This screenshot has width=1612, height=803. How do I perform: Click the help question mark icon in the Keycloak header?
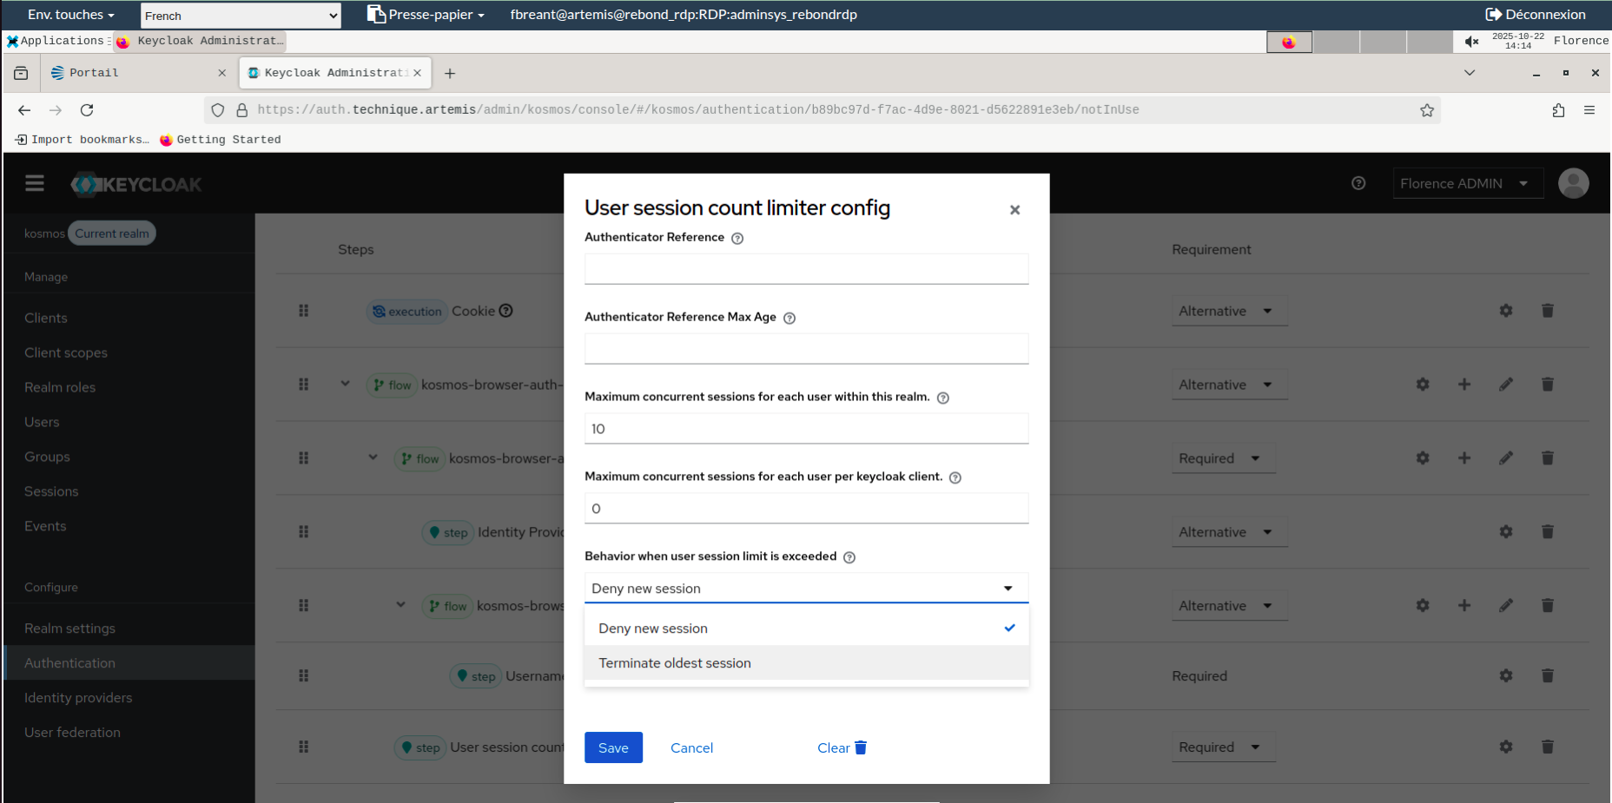point(1359,183)
